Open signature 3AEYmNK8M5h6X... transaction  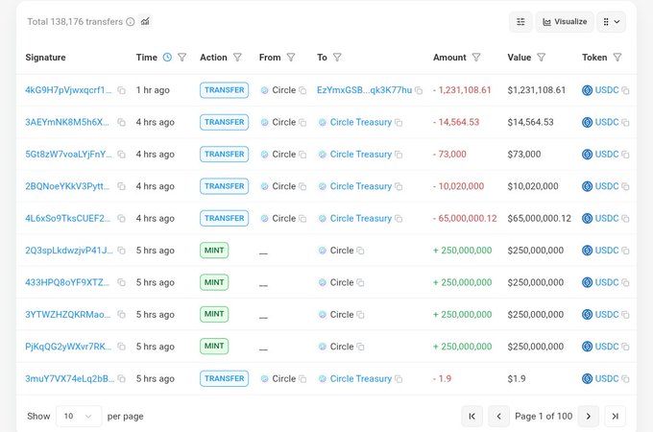point(67,122)
